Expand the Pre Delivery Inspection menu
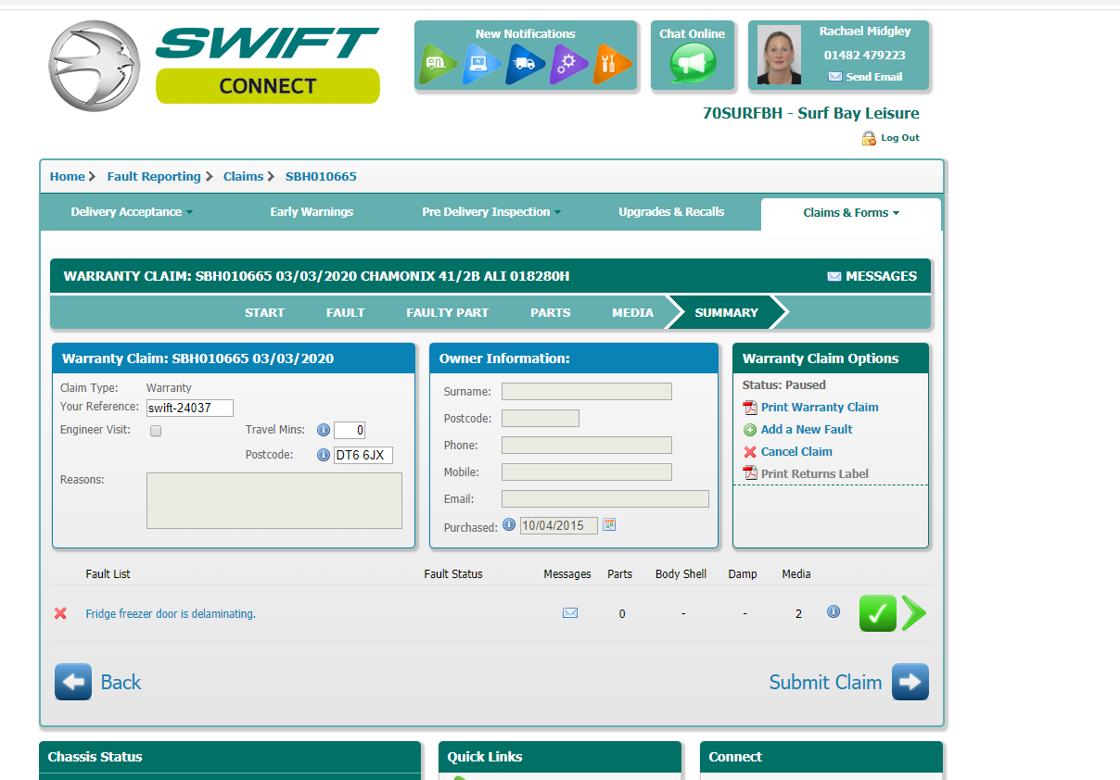This screenshot has width=1120, height=780. click(x=491, y=212)
